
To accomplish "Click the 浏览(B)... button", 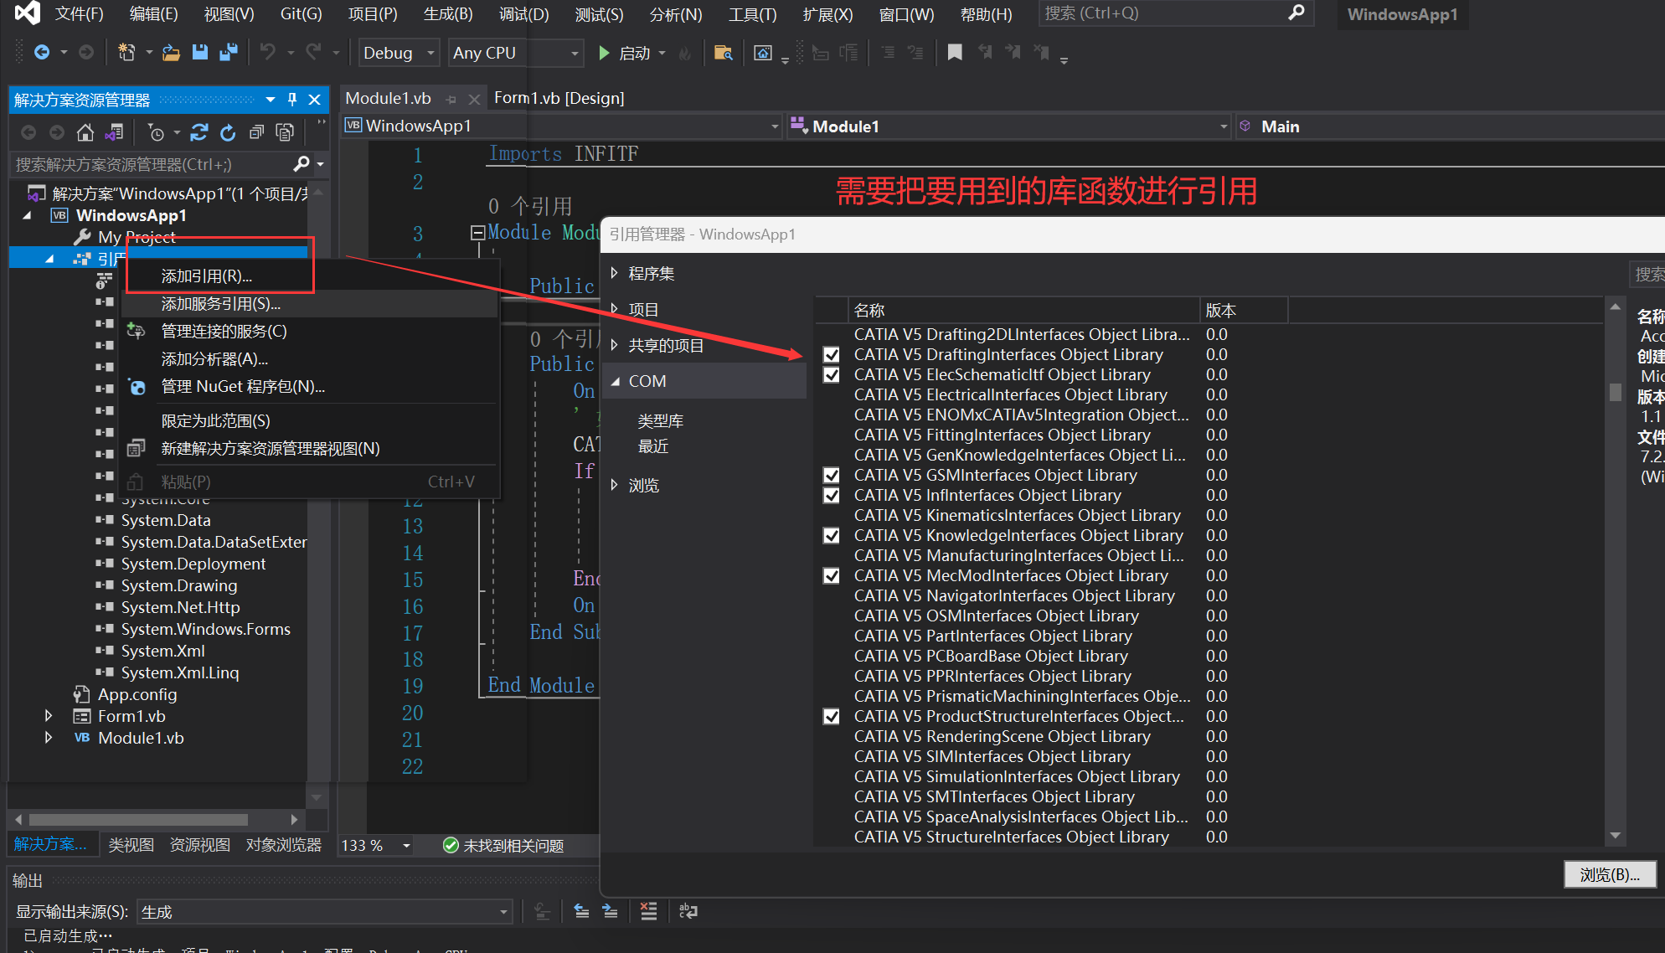I will (x=1610, y=874).
